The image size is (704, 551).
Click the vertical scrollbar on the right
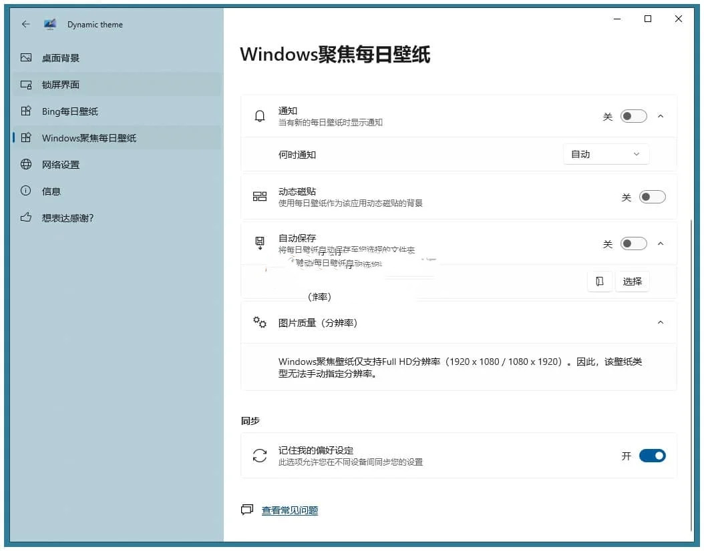(691, 334)
